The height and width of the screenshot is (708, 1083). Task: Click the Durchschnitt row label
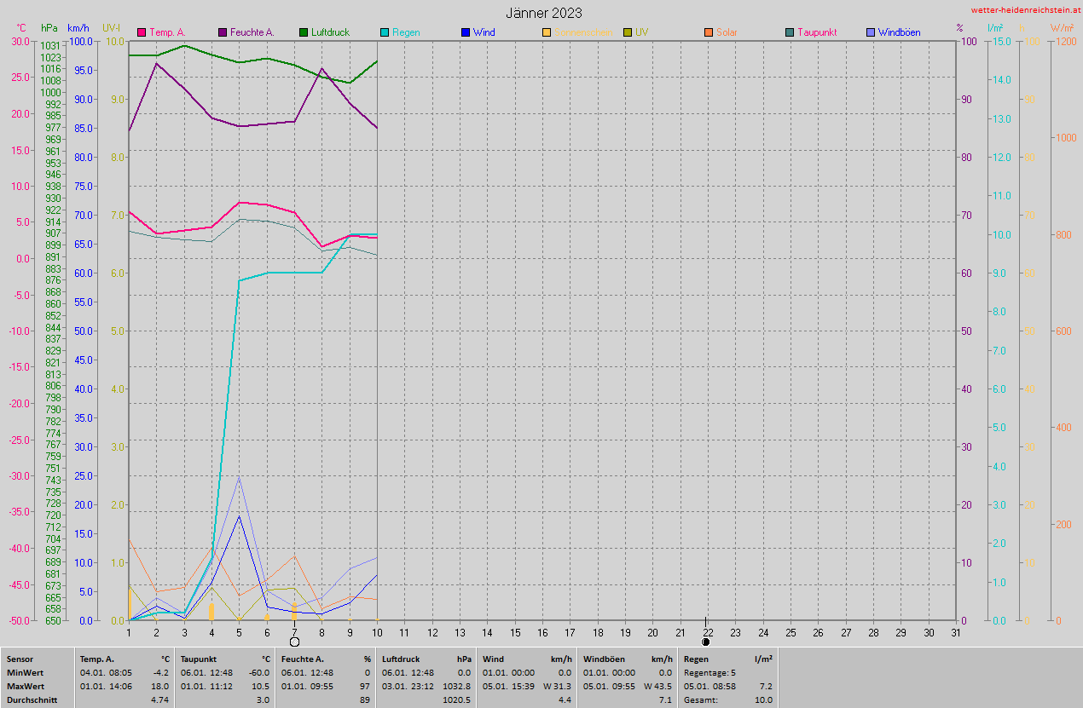point(32,699)
